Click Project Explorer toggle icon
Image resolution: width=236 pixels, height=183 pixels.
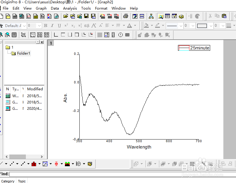coord(161,16)
